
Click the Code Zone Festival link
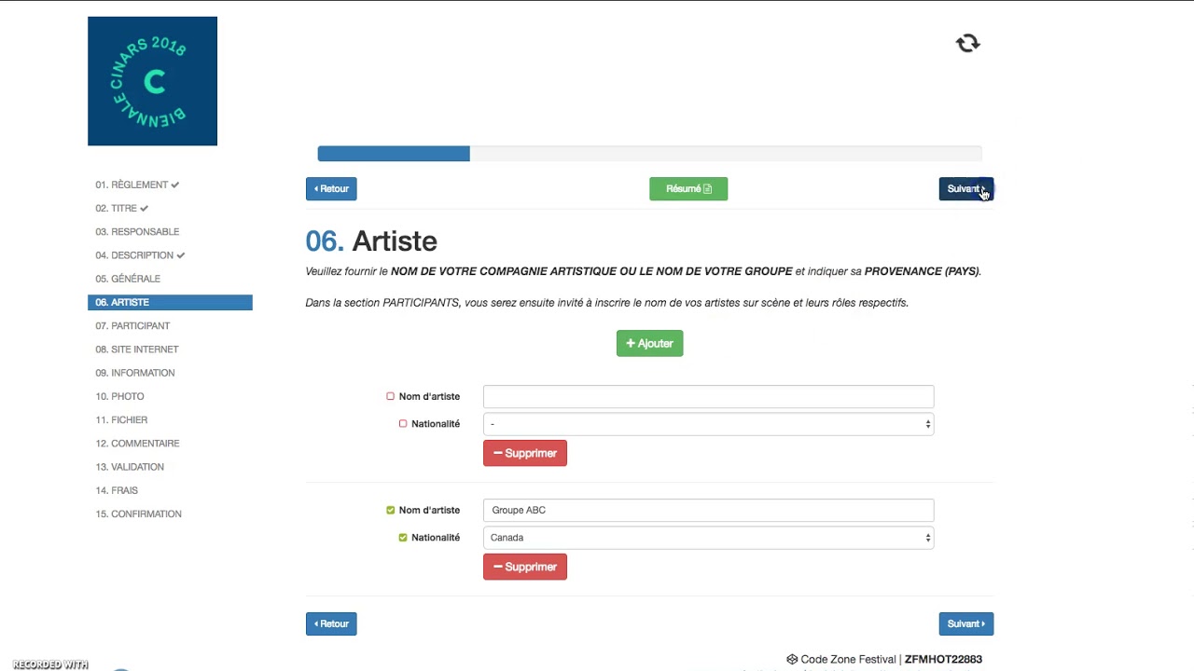[841, 659]
